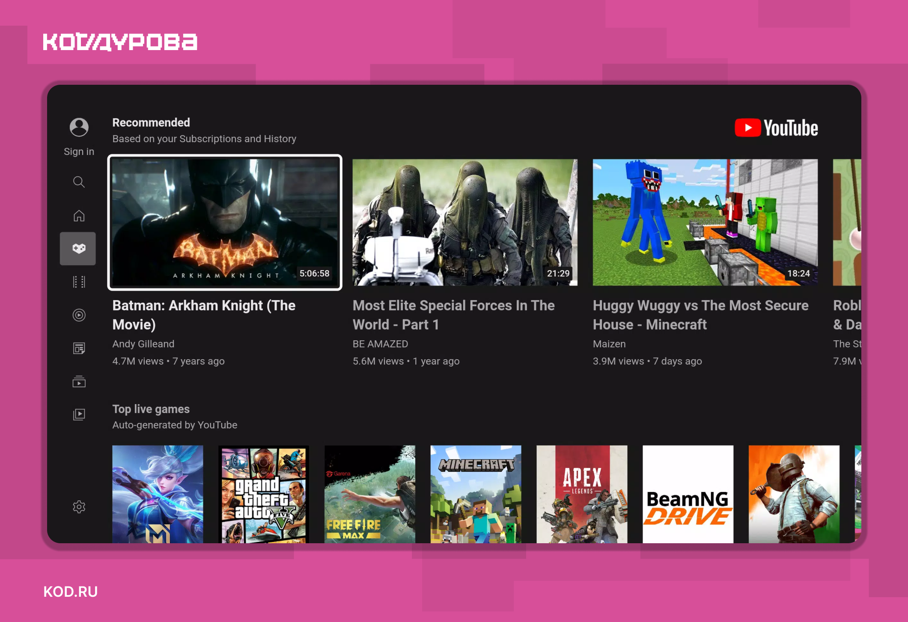908x622 pixels.
Task: Play the Batman Arkham Knight thumbnail
Action: pos(225,223)
